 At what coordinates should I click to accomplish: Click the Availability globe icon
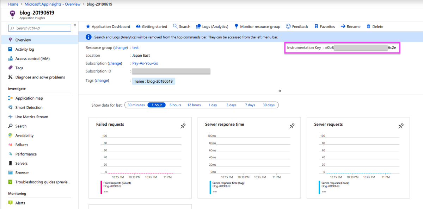tap(10, 135)
